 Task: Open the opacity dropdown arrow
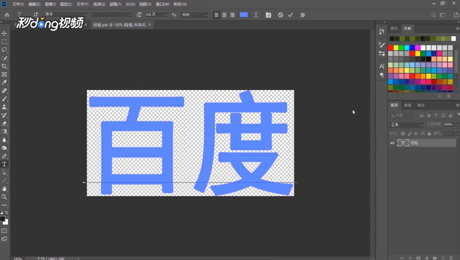coord(457,125)
